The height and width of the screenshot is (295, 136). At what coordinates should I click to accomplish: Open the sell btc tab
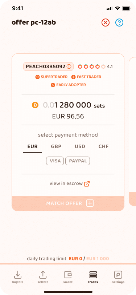[x=43, y=277]
